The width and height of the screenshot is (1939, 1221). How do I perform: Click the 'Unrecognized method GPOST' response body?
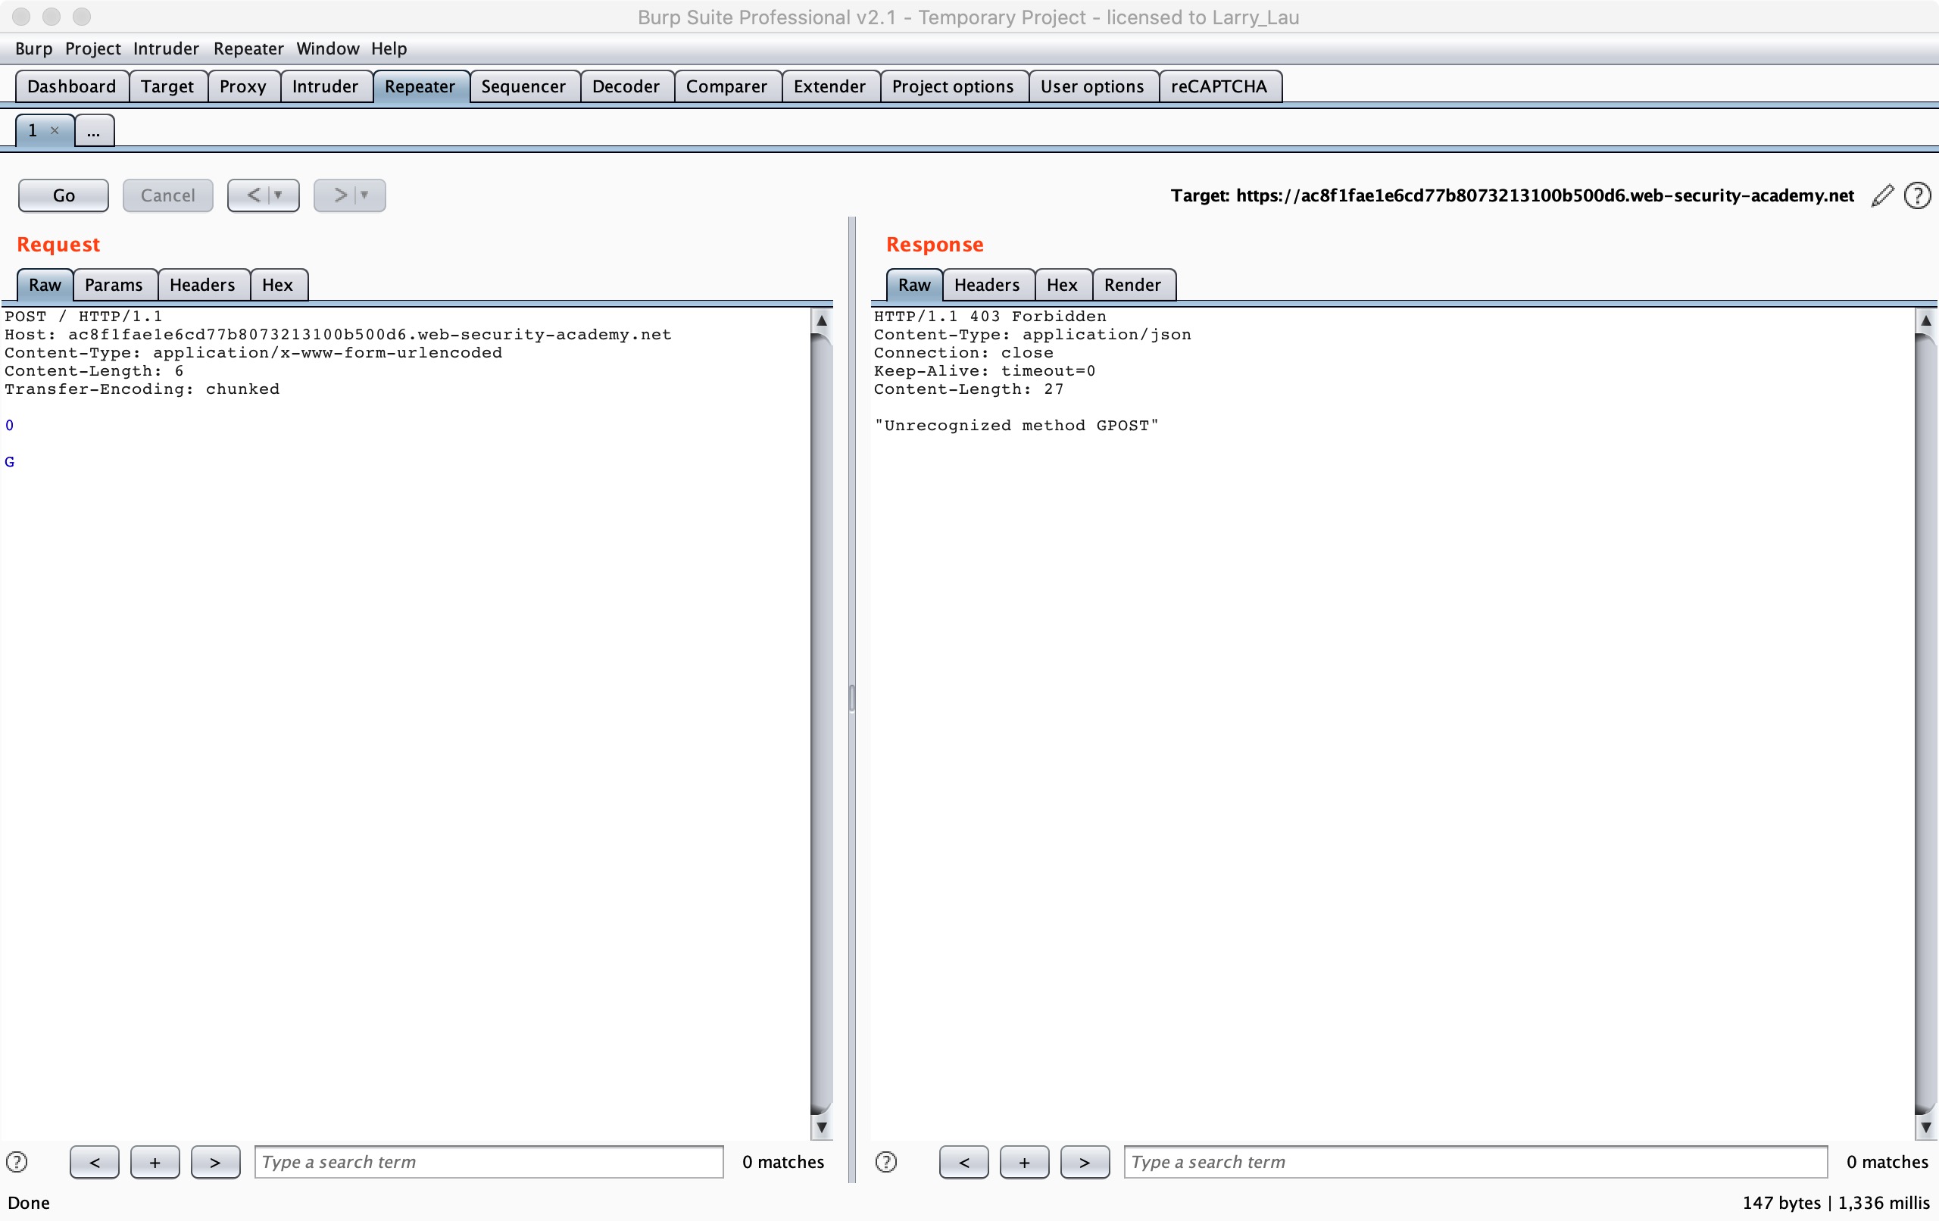click(x=1016, y=425)
